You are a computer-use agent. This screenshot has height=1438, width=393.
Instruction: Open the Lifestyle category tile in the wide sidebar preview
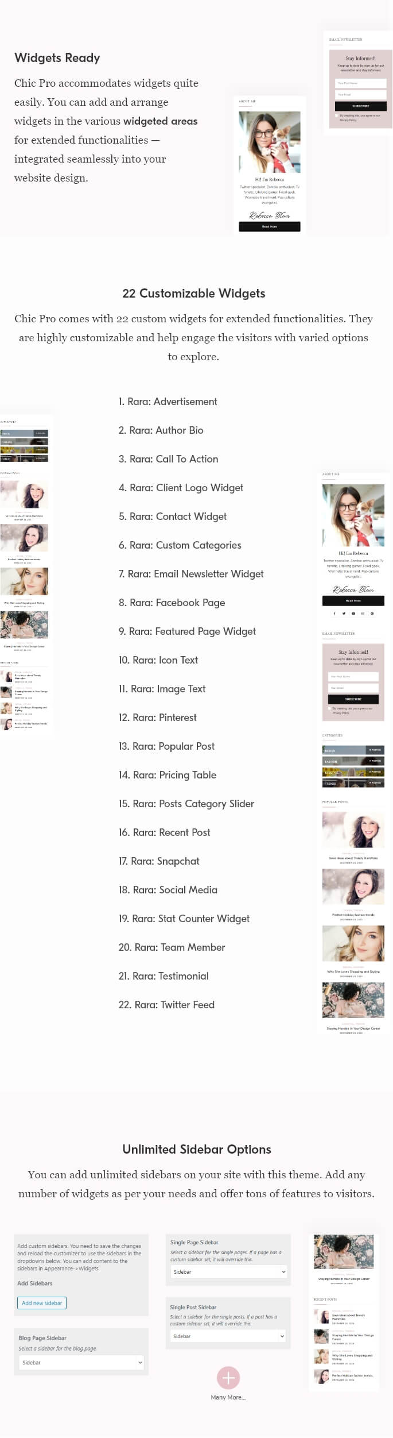[353, 772]
